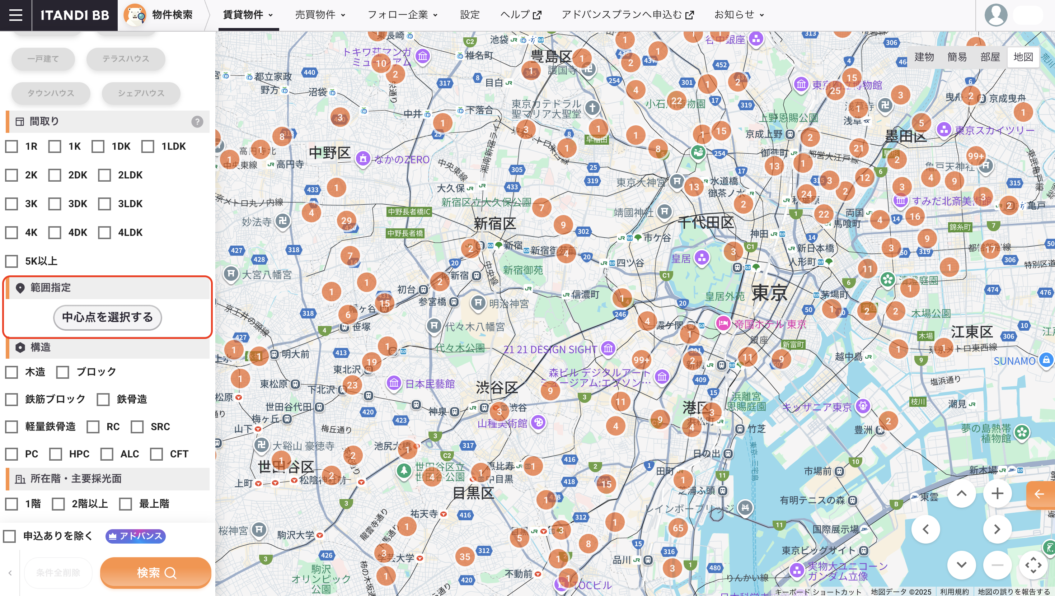Switch to 建物 view tab
Viewport: 1055px width, 596px height.
(924, 57)
